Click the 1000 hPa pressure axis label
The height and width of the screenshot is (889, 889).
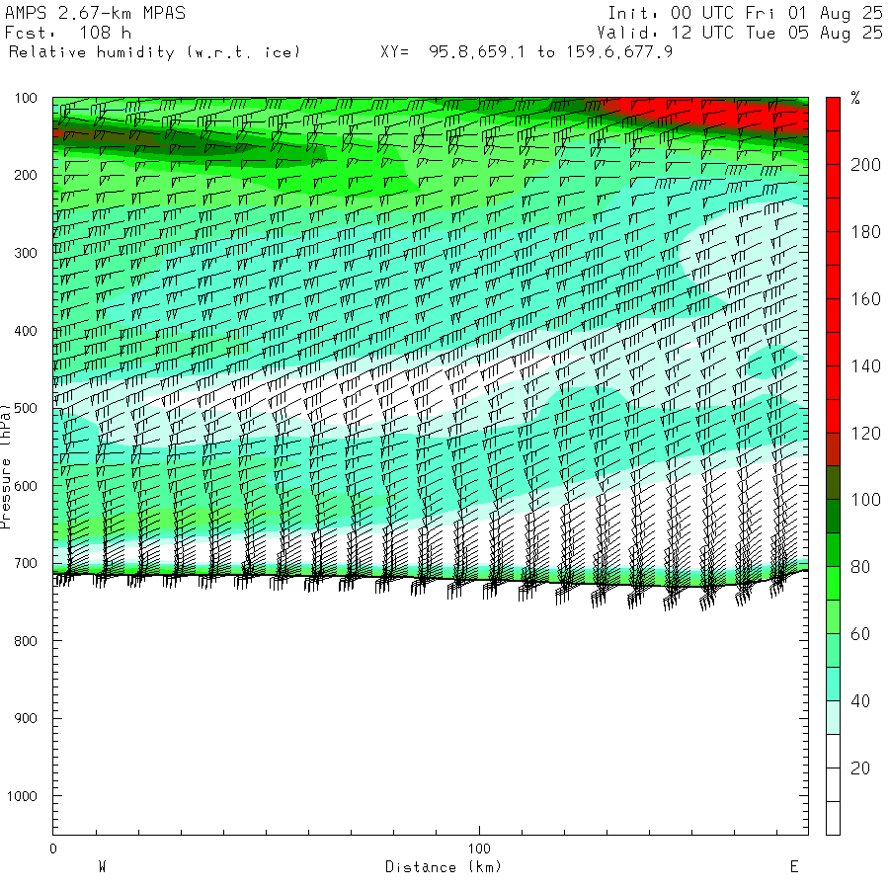click(22, 796)
